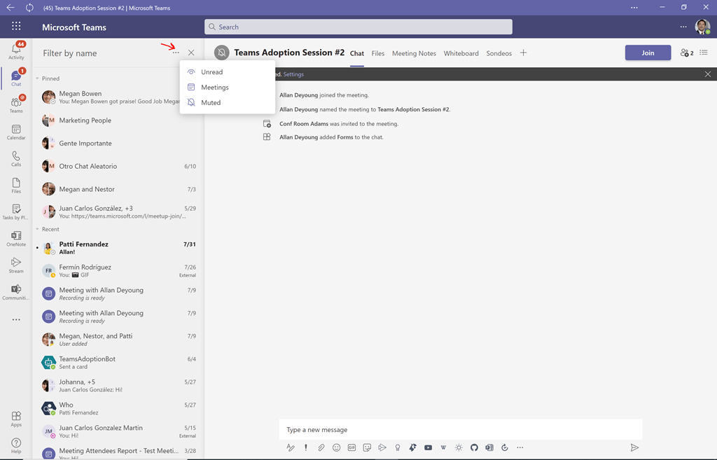Open Marketing People chat
Viewport: 717px width, 460px height.
coord(118,120)
